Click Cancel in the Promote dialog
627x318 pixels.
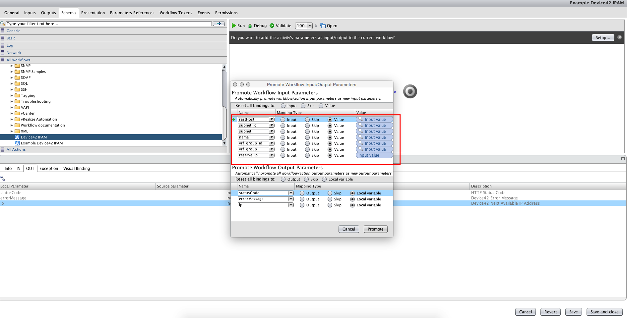348,229
